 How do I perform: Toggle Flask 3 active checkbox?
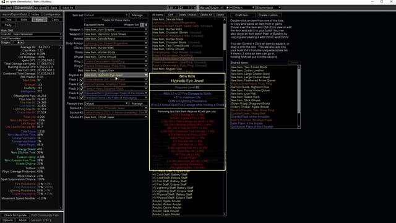82,89
